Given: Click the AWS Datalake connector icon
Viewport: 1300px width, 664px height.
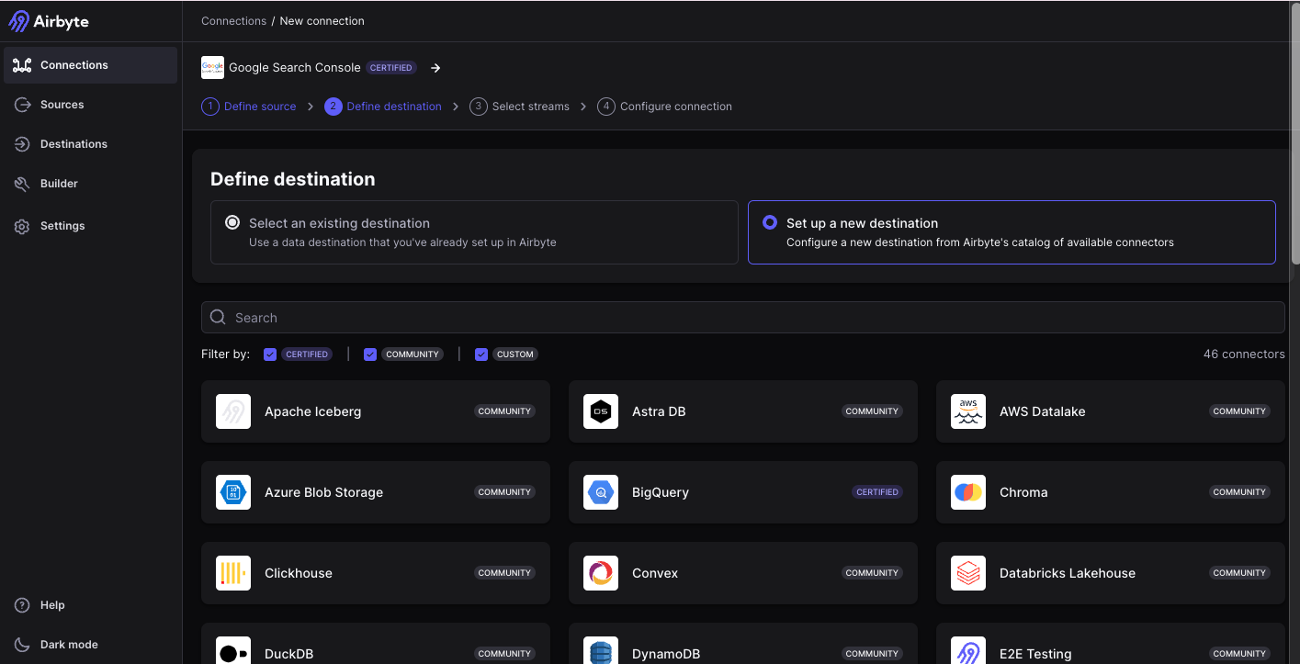Looking at the screenshot, I should [968, 411].
